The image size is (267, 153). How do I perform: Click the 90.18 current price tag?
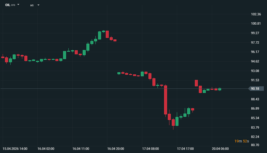256,89
